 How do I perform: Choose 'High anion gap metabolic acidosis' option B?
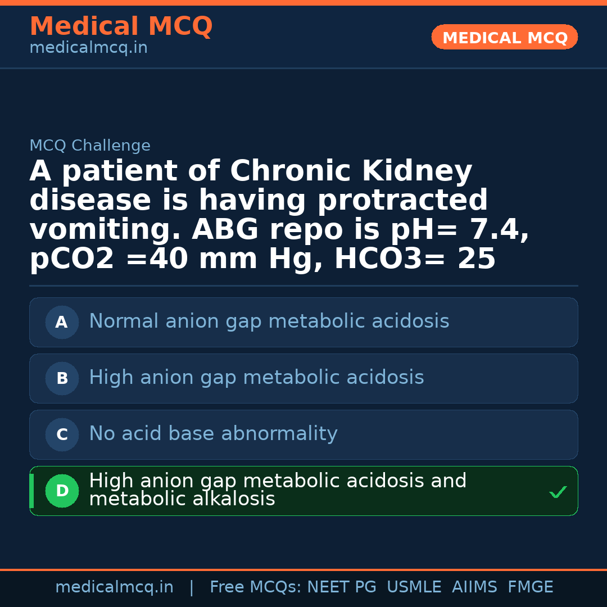256,378
